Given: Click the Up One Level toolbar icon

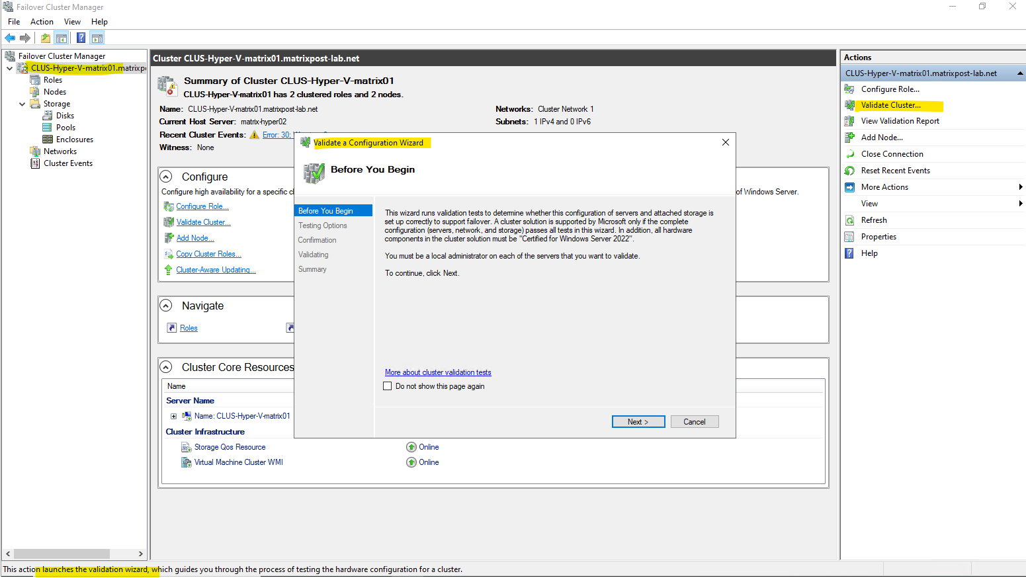Looking at the screenshot, I should 45,38.
